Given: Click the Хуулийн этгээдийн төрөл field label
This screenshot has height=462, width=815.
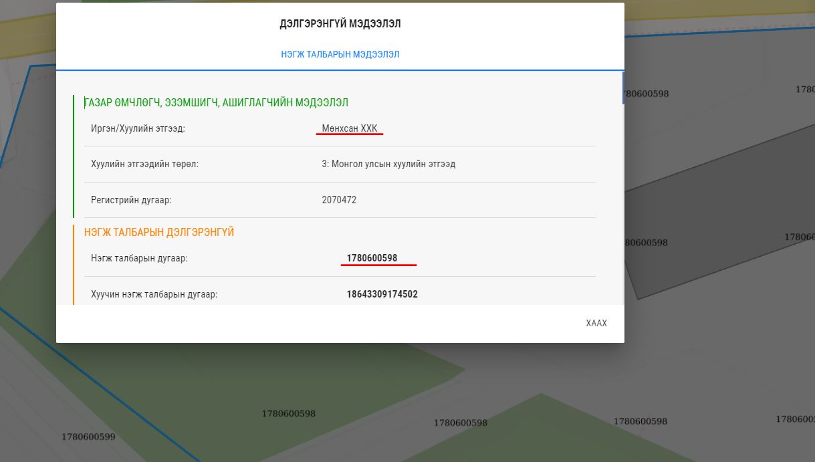Looking at the screenshot, I should [144, 164].
